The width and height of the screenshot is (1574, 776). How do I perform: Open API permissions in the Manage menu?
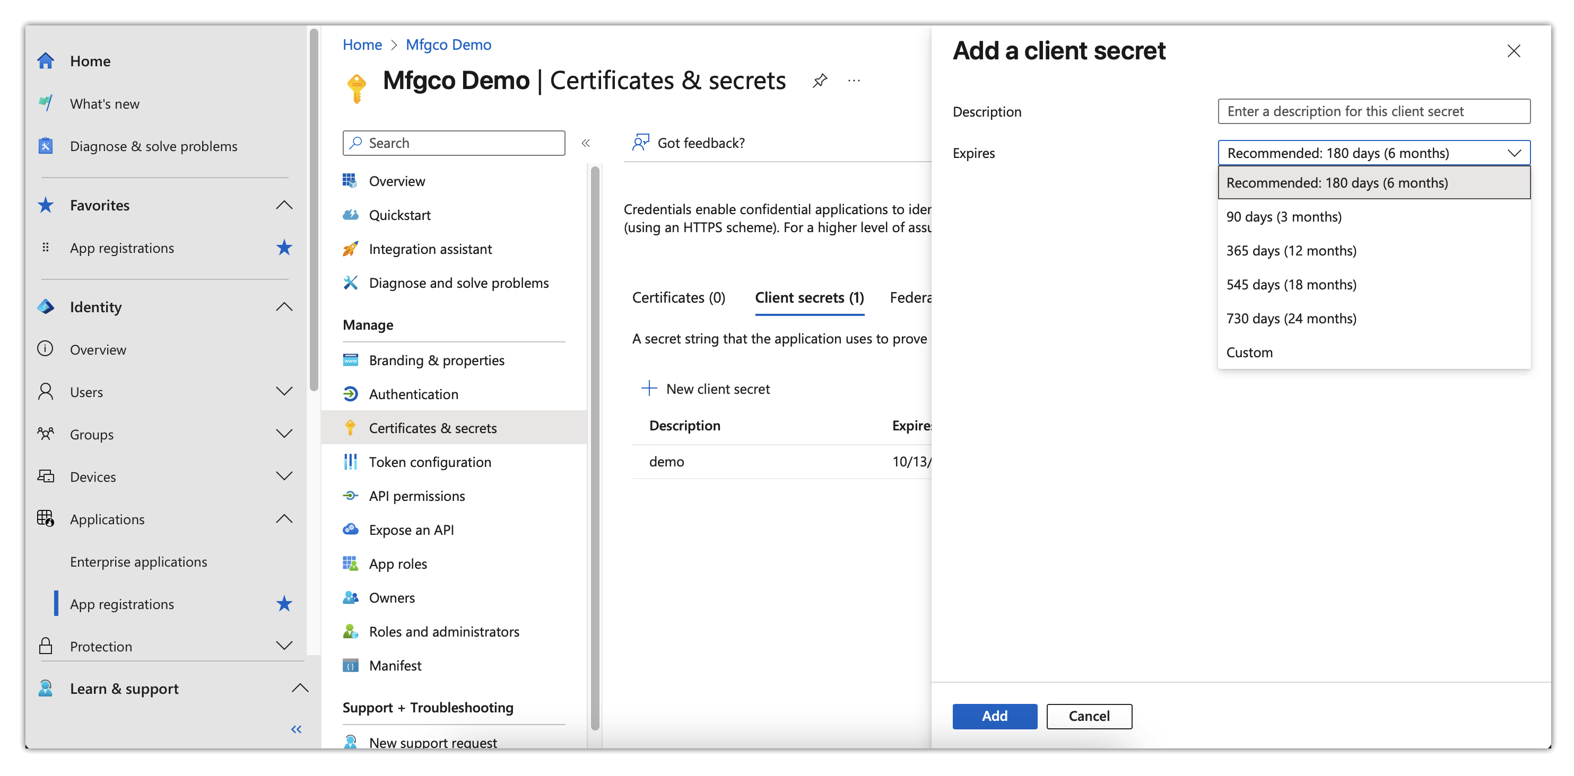[x=417, y=496]
